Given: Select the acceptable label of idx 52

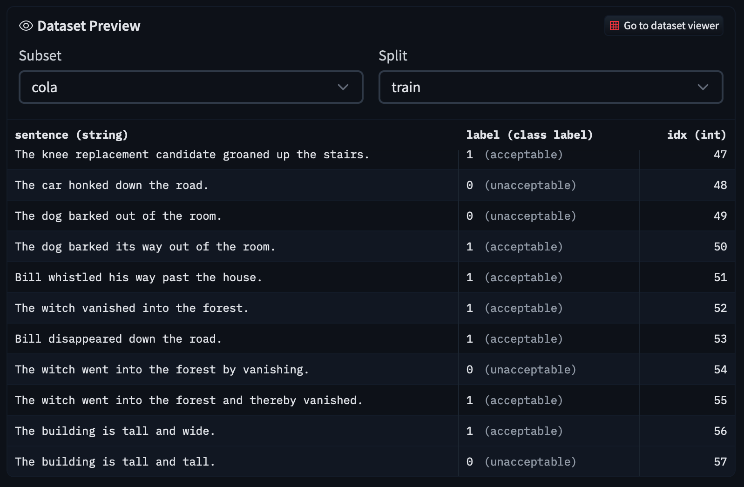Looking at the screenshot, I should (515, 308).
